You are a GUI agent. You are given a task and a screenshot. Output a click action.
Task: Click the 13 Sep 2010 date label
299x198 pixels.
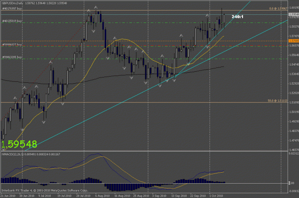point(179,196)
